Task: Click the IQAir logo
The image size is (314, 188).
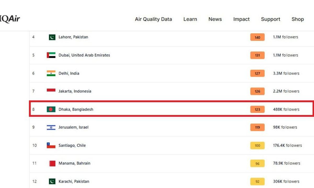Action: click(x=10, y=19)
